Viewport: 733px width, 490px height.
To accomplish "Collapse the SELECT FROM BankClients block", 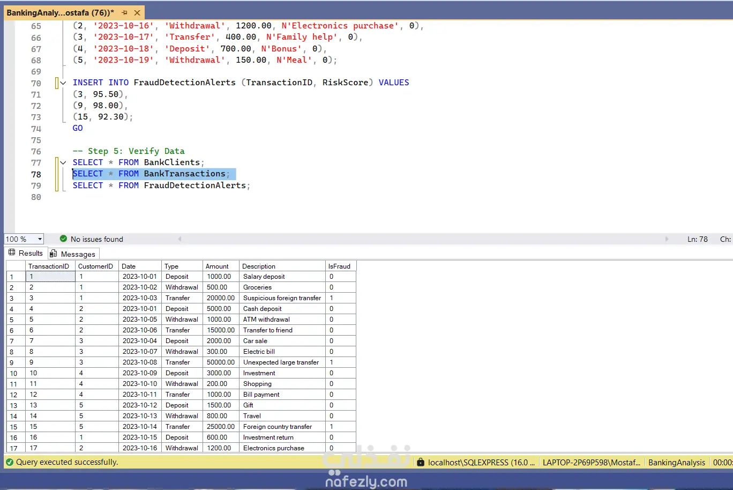I will 63,162.
